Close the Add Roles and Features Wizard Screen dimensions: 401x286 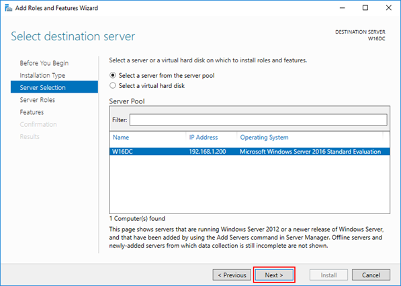point(389,8)
